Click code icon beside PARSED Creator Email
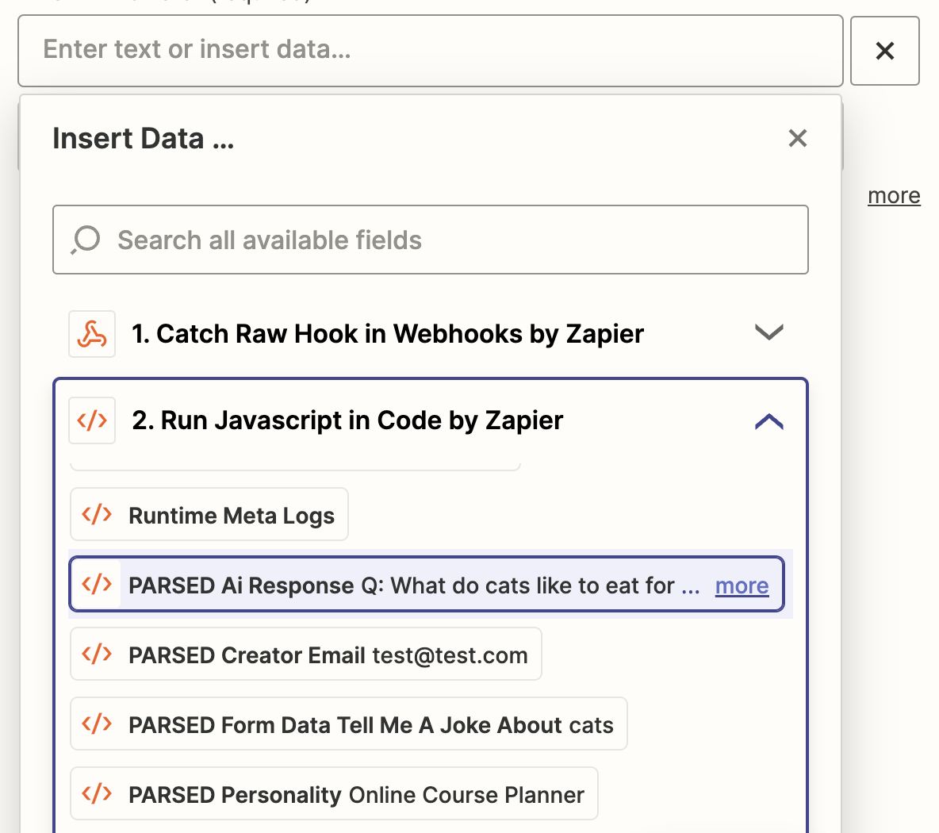The width and height of the screenshot is (939, 833). pos(97,654)
